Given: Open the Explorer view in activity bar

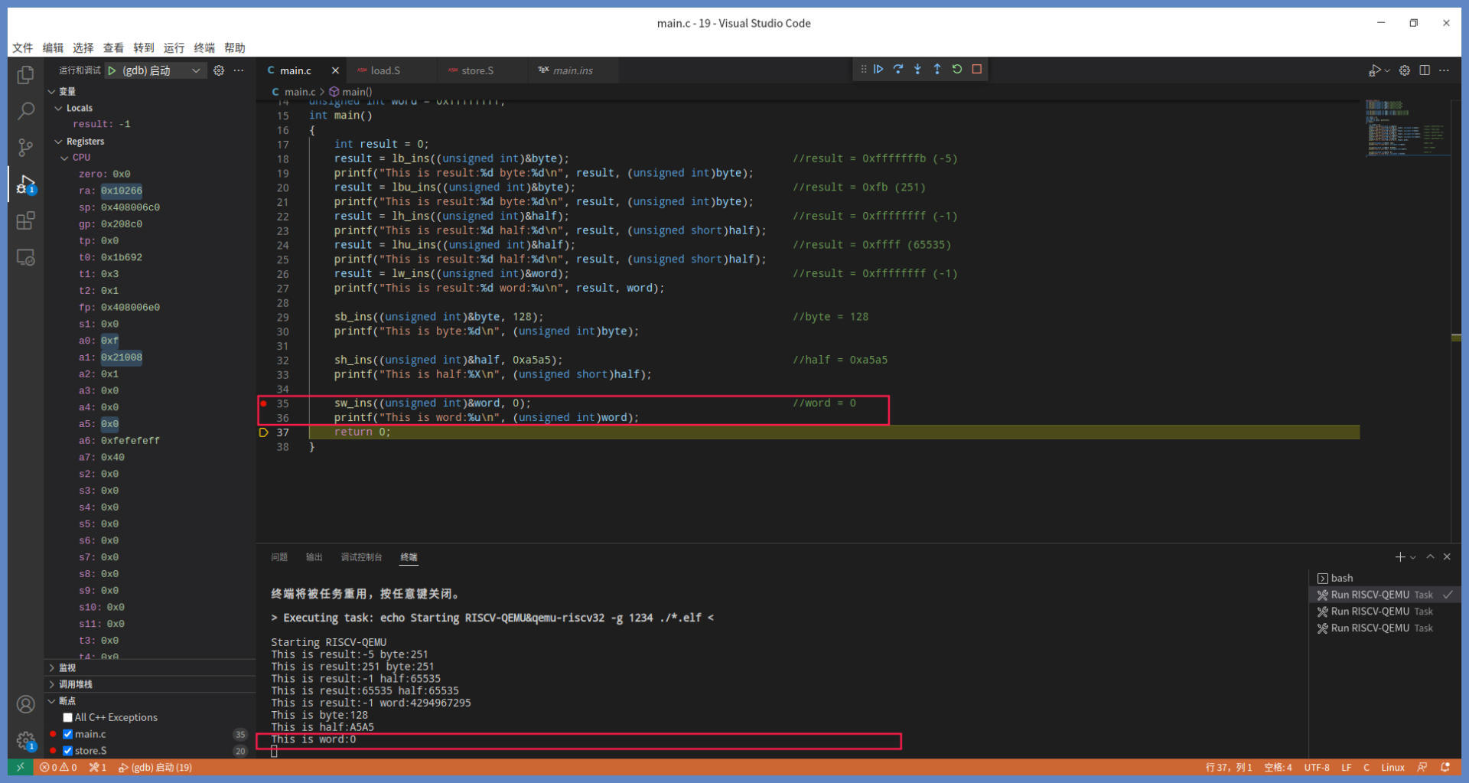Looking at the screenshot, I should tap(25, 74).
